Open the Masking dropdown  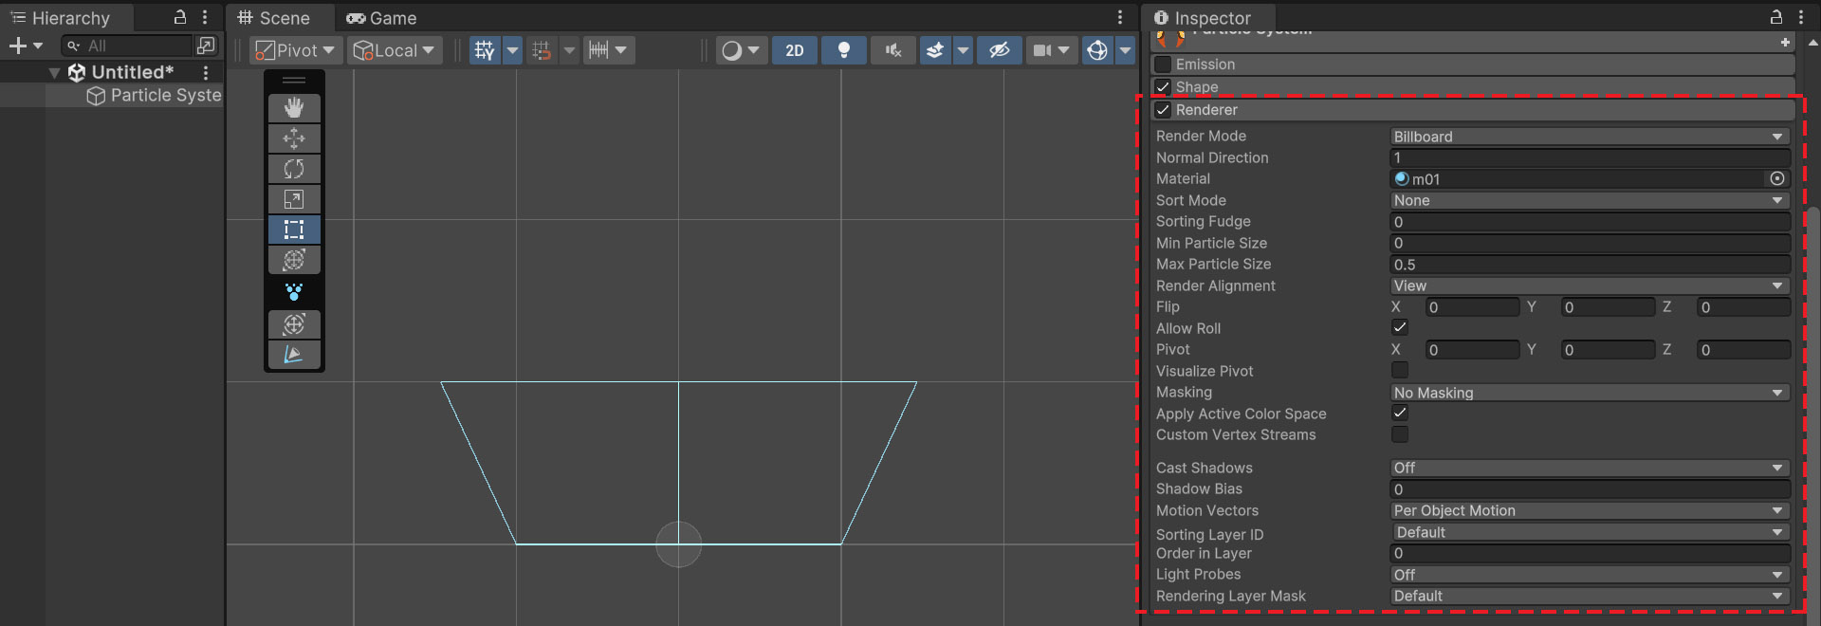click(1589, 393)
